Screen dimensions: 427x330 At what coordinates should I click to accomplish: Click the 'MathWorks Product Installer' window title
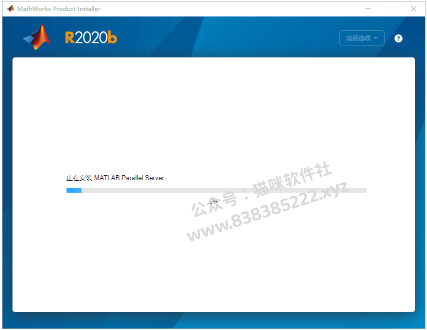pos(59,8)
